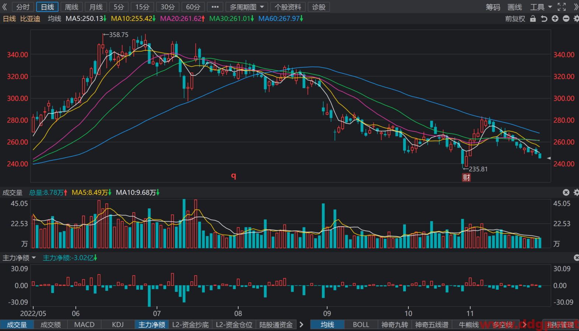This screenshot has width=579, height=331.
Task: Select 日线 daily candlestick view
Action: click(x=47, y=7)
